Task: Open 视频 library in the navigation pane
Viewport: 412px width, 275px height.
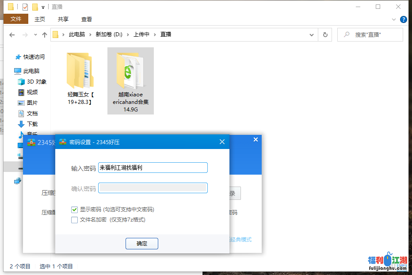Action: click(32, 92)
